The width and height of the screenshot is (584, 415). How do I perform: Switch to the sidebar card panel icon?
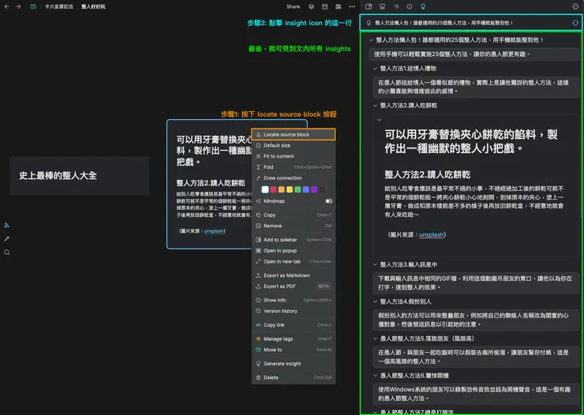(369, 6)
